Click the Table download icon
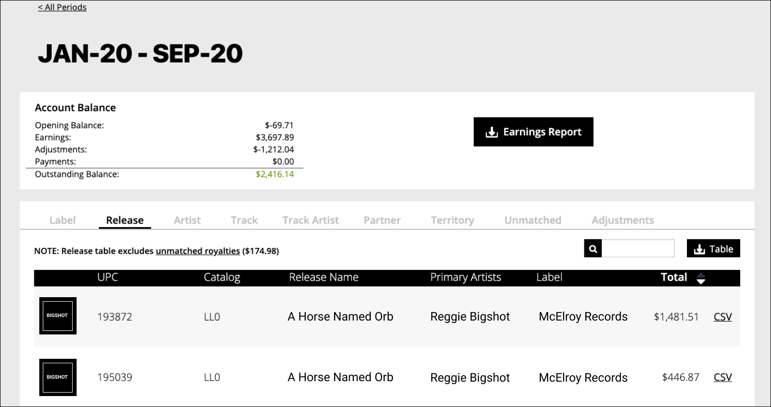 click(699, 249)
